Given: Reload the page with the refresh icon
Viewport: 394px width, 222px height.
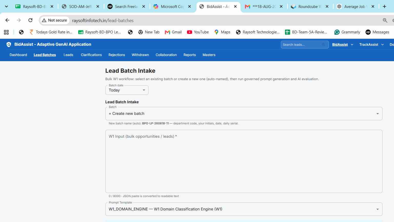Looking at the screenshot, I should pyautogui.click(x=30, y=20).
